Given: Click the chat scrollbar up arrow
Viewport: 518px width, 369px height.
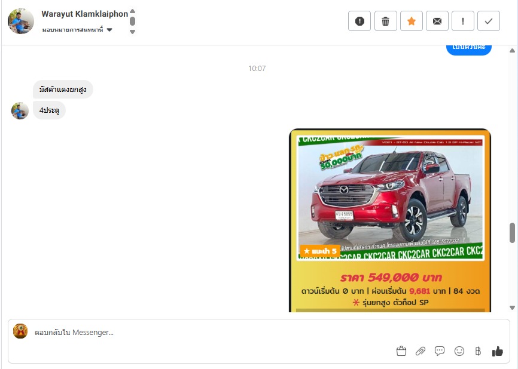Looking at the screenshot, I should (x=513, y=50).
